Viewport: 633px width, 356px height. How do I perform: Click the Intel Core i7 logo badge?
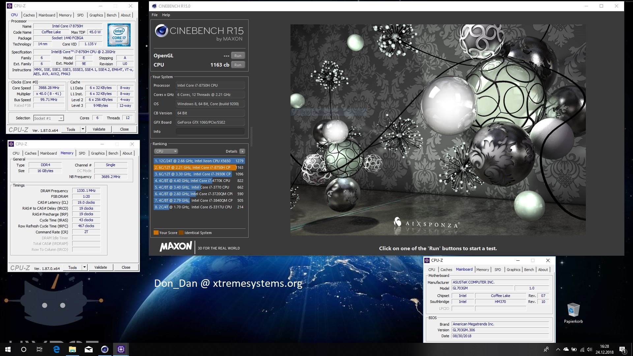[x=119, y=35]
